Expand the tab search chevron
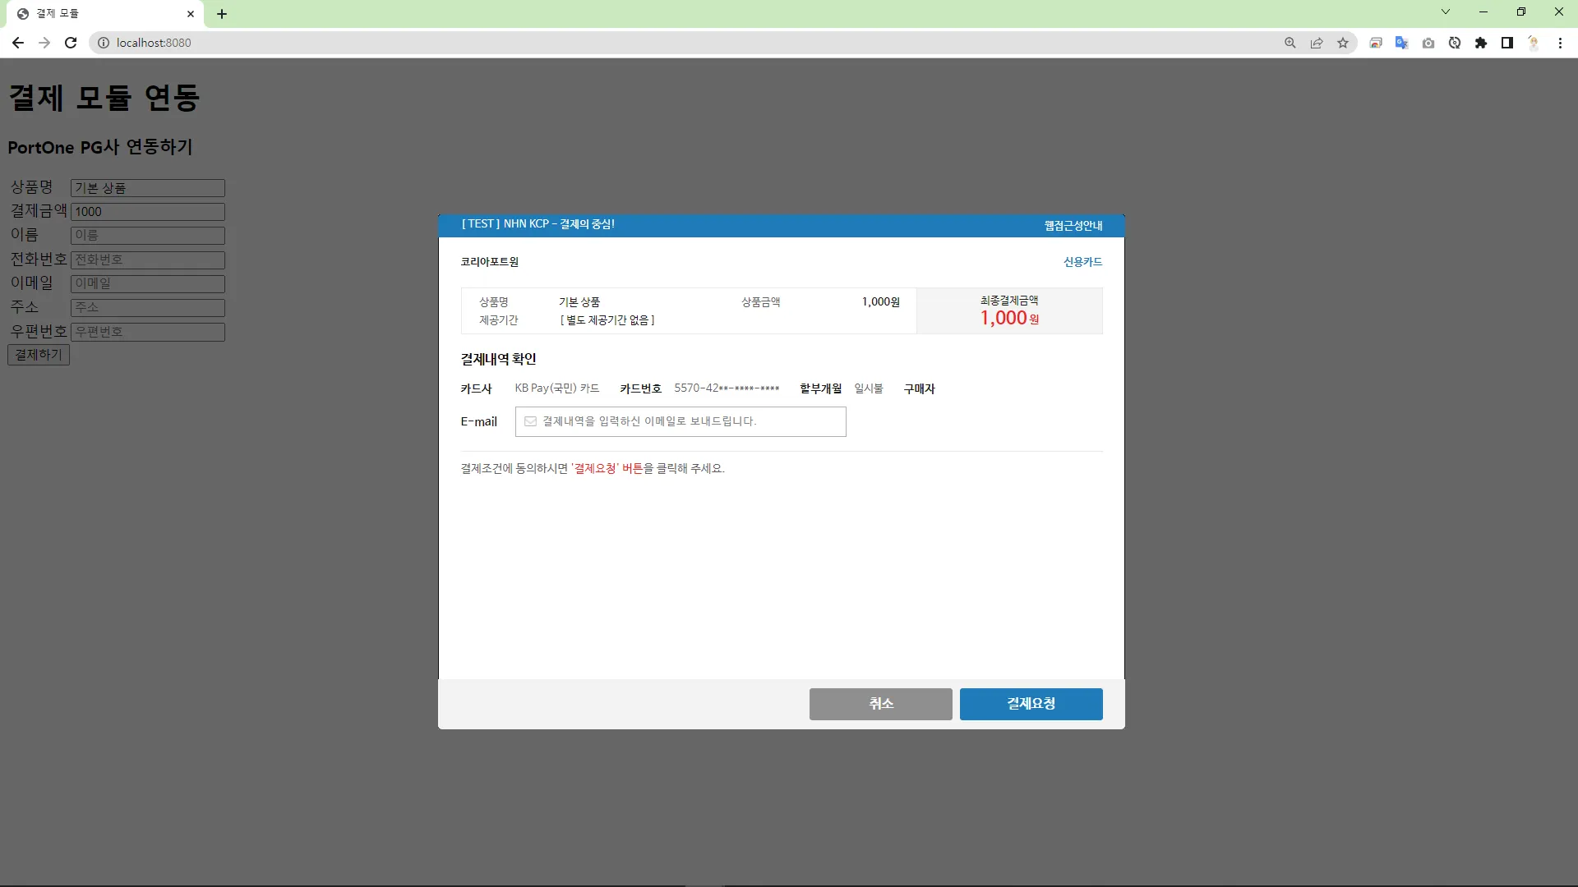This screenshot has height=887, width=1578. [1446, 11]
